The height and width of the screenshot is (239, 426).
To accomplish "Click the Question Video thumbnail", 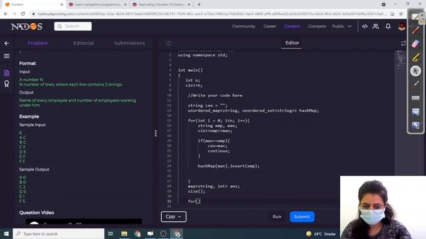I will [x=84, y=221].
